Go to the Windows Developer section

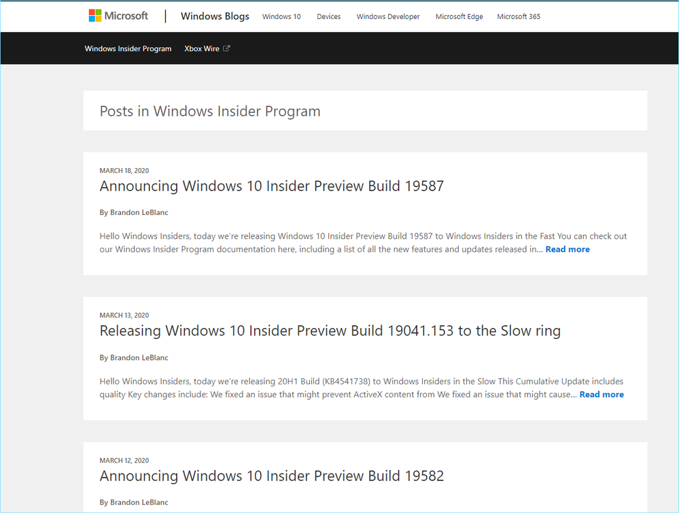tap(388, 16)
